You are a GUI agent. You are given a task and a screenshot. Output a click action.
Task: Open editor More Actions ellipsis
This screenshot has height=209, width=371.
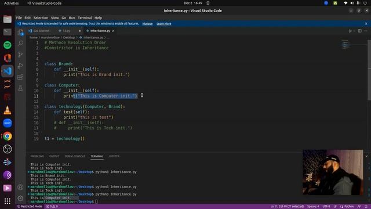366,31
